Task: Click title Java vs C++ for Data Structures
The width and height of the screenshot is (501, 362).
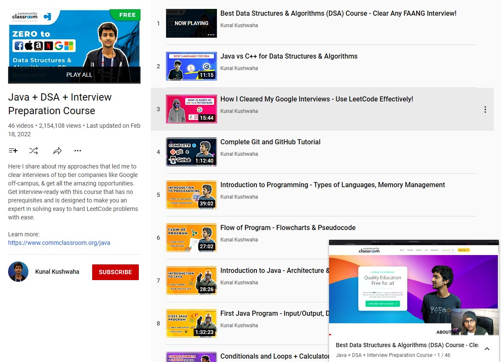Action: click(289, 56)
